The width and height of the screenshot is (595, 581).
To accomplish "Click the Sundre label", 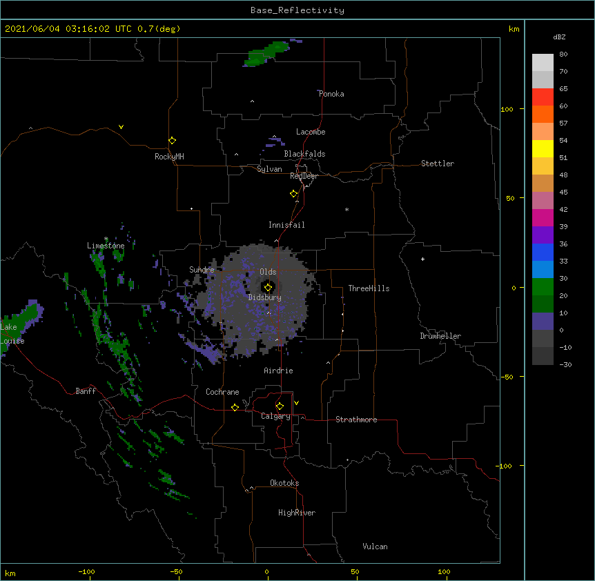I will point(202,270).
